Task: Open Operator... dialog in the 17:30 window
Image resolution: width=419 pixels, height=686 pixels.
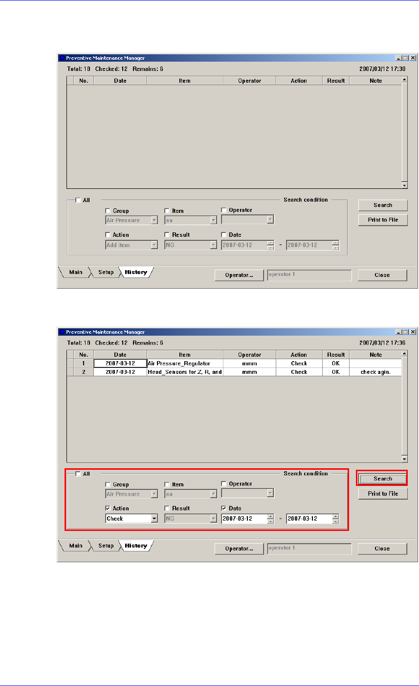Action: coord(239,275)
